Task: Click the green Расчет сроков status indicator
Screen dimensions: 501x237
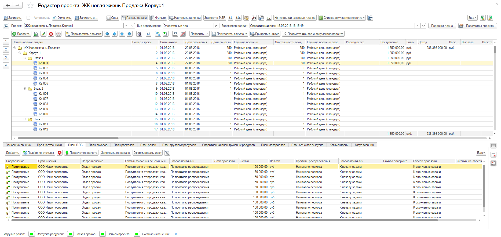Action: point(102,234)
